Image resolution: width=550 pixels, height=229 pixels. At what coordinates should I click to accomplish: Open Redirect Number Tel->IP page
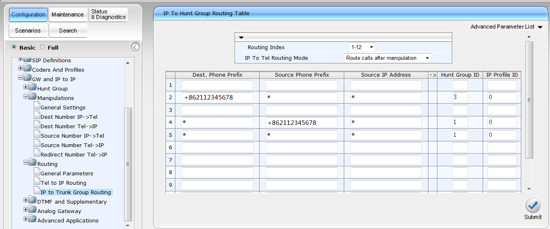click(x=74, y=154)
